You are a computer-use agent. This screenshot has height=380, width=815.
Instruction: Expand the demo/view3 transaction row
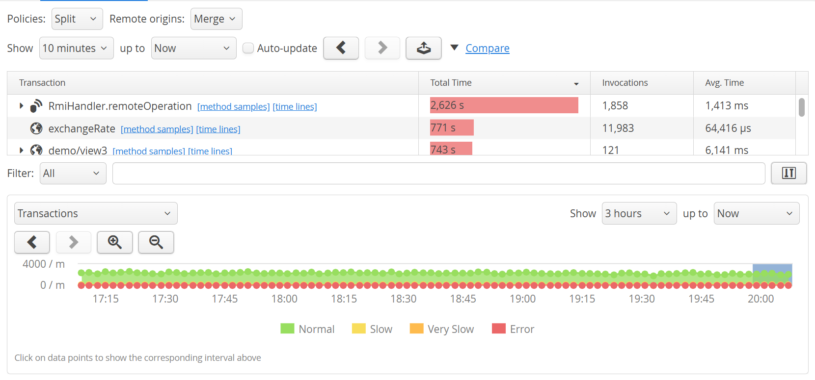pos(21,150)
